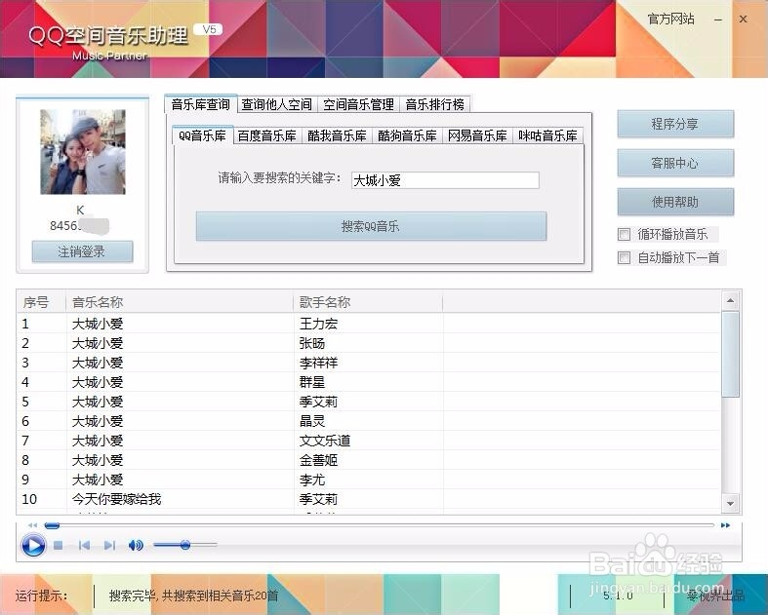Image resolution: width=768 pixels, height=615 pixels.
Task: Click the results list scroll down arrow
Action: click(x=730, y=504)
